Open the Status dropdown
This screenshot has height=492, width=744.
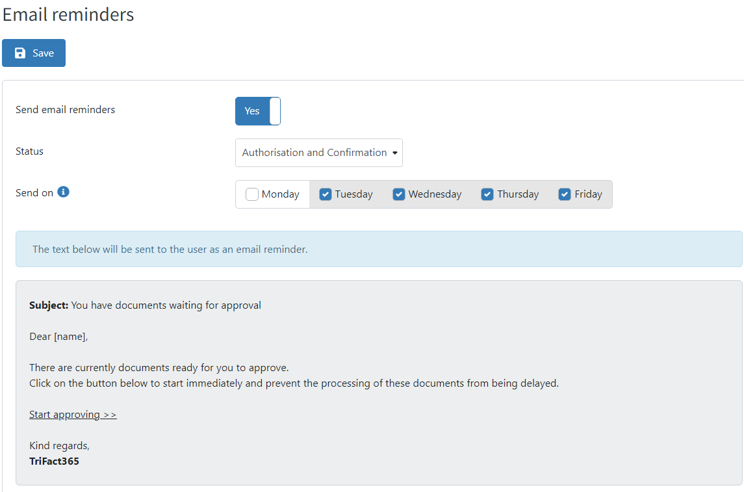coord(319,153)
